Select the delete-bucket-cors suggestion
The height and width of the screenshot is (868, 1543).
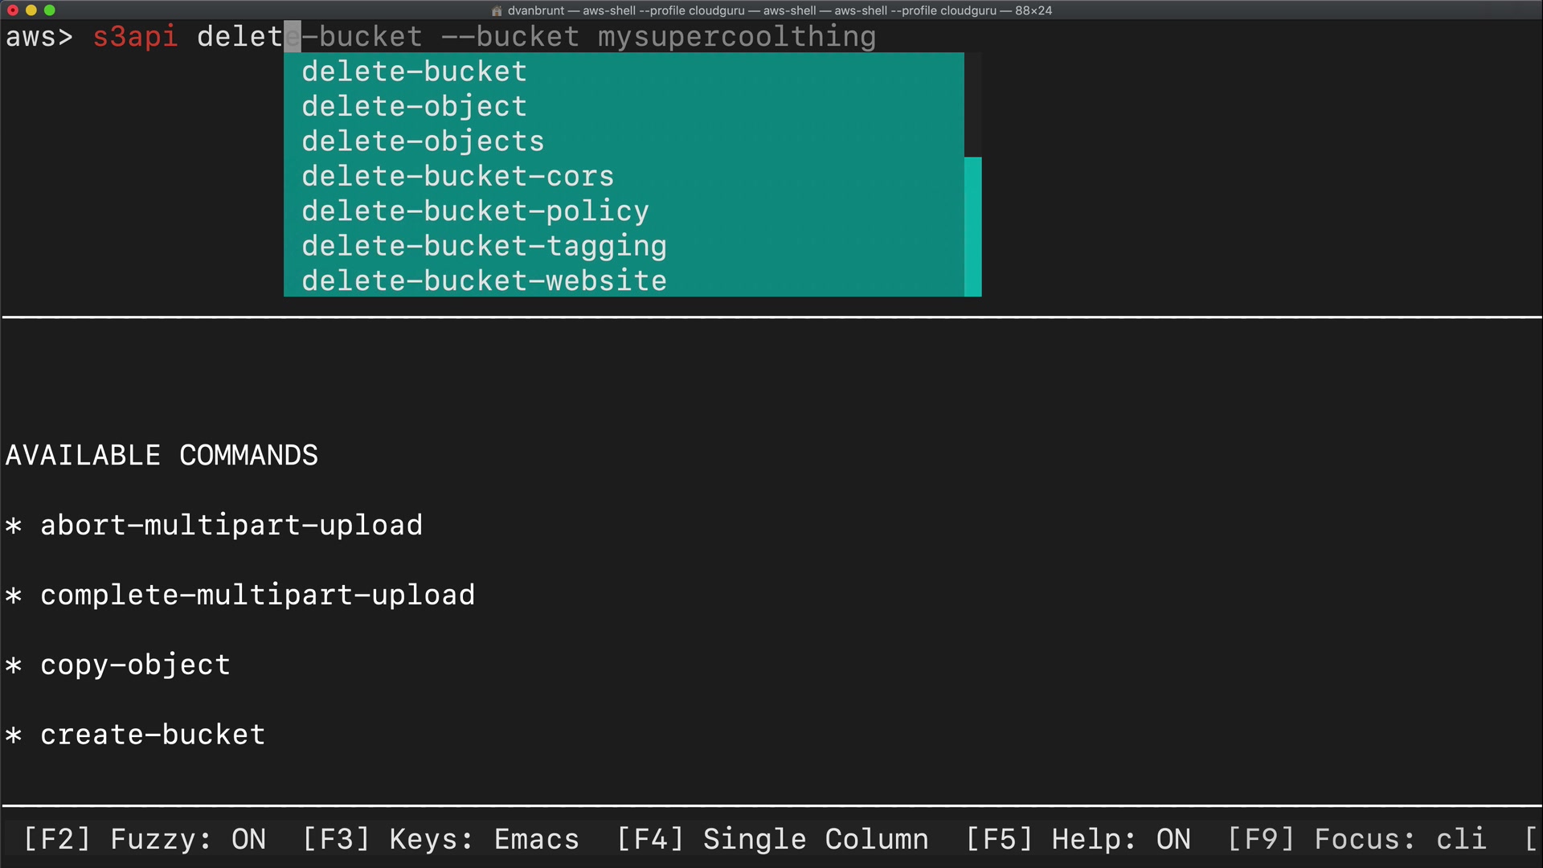458,176
